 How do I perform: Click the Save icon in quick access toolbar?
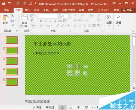point(3,3)
